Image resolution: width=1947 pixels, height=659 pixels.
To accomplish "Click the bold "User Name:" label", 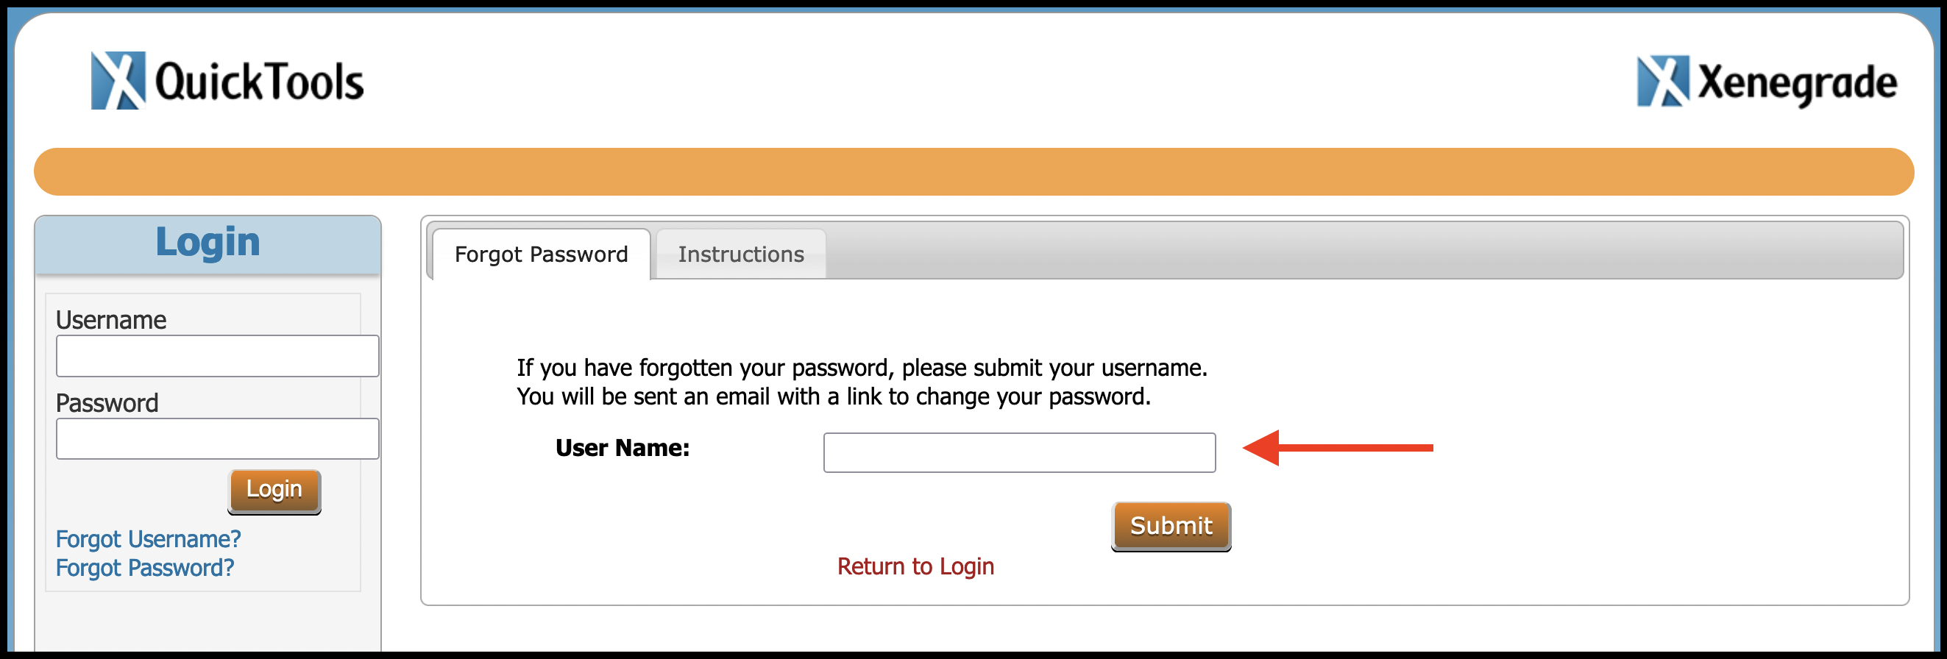I will point(622,448).
